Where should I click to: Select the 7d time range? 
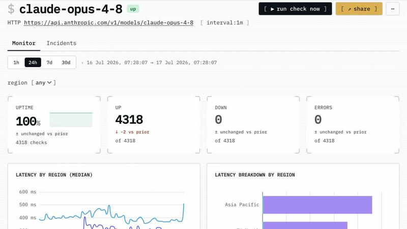click(49, 63)
